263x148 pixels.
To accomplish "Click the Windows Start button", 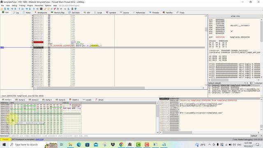I will (4, 144).
